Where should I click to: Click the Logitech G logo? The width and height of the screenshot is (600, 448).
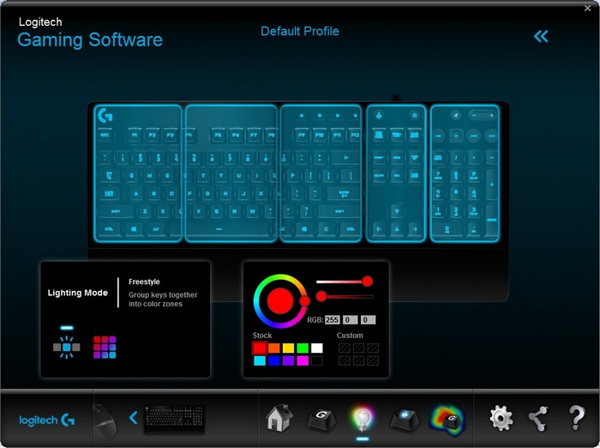47,420
